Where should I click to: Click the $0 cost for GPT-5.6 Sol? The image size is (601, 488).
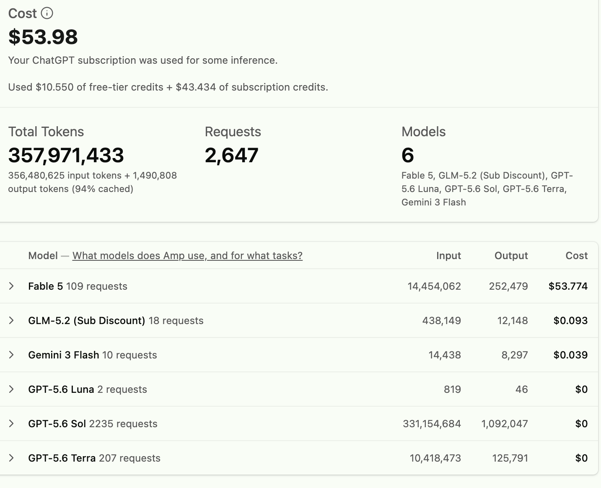pyautogui.click(x=582, y=423)
